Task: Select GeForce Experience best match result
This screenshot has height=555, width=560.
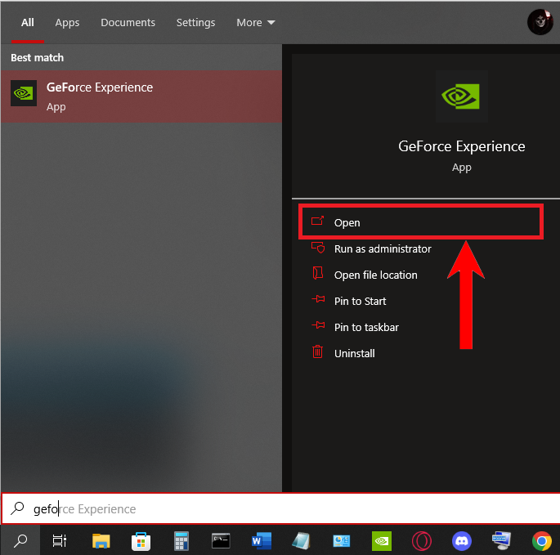Action: coord(141,96)
